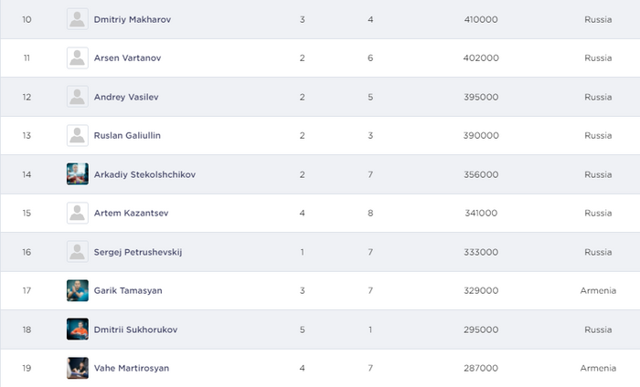Open Vahe Martirosyan's profile photo

pyautogui.click(x=78, y=368)
